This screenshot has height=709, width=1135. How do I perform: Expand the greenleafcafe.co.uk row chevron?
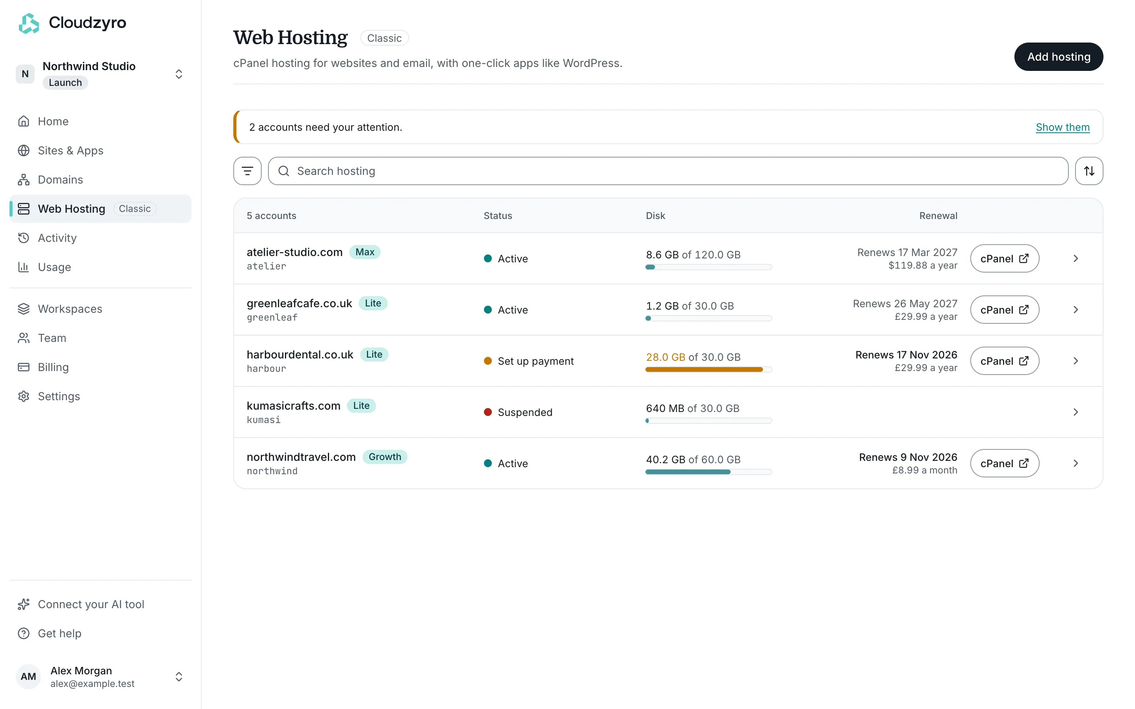(1075, 310)
